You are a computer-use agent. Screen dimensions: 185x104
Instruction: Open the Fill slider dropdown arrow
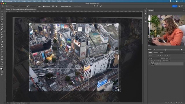[169, 61]
